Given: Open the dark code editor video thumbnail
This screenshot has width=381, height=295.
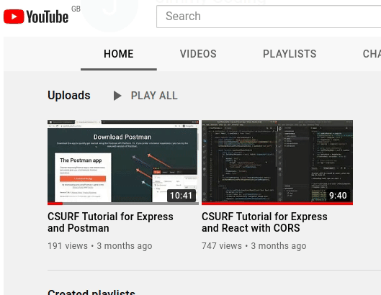Looking at the screenshot, I should pos(277,162).
